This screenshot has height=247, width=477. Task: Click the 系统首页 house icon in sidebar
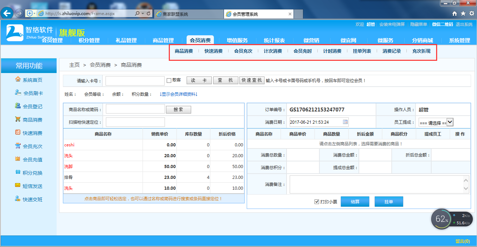tap(18, 79)
